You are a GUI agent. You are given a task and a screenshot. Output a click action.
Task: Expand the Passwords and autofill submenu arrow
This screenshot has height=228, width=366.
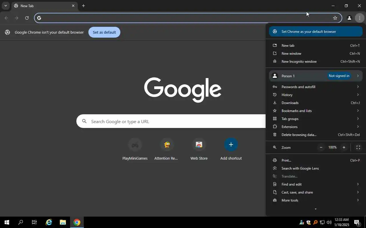pyautogui.click(x=358, y=87)
